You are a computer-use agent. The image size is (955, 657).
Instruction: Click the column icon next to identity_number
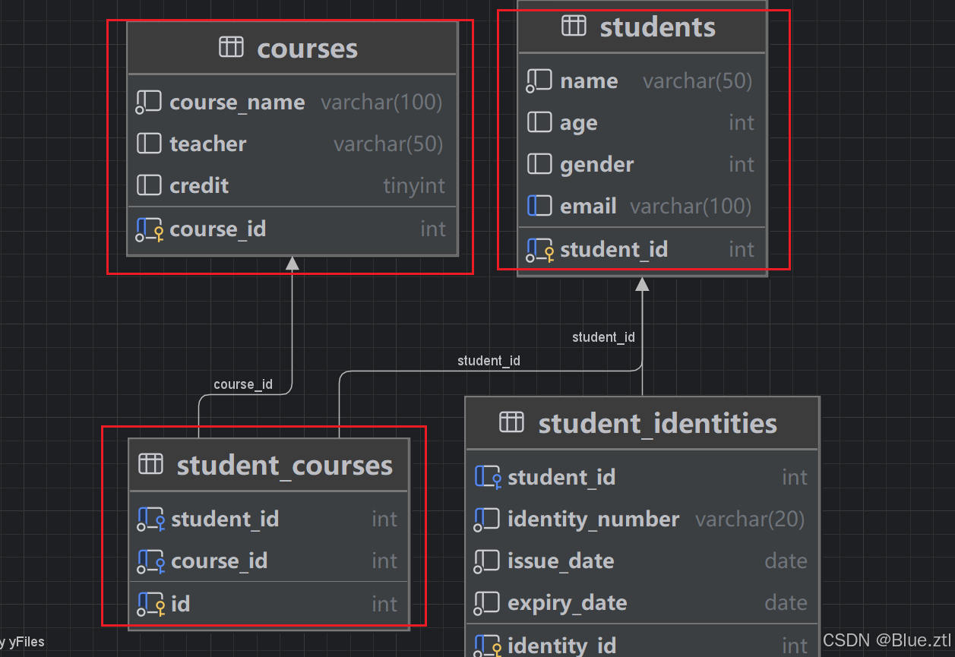click(x=487, y=520)
